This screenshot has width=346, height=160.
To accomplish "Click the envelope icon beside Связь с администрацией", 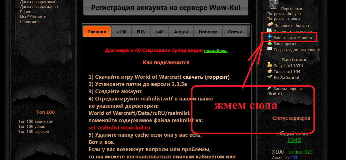I will [270, 49].
